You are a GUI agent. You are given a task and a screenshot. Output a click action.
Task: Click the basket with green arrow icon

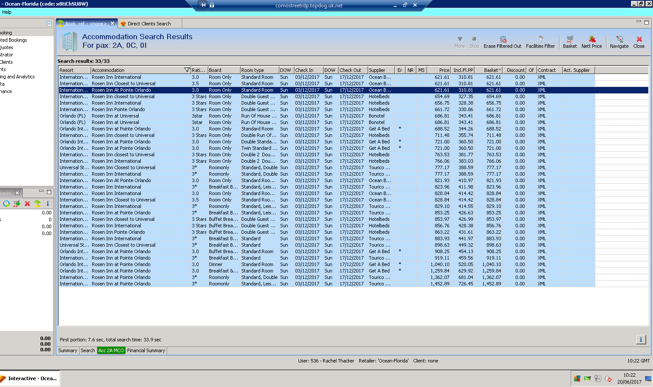17,204
